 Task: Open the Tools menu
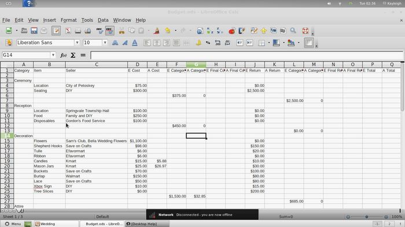87,20
